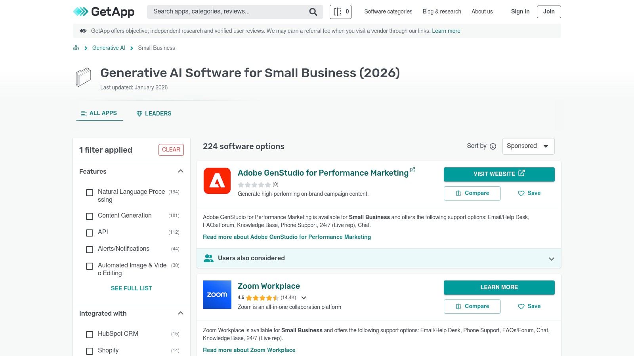Switch to the LEADERS tab
Viewport: 634px width, 356px height.
coord(154,114)
